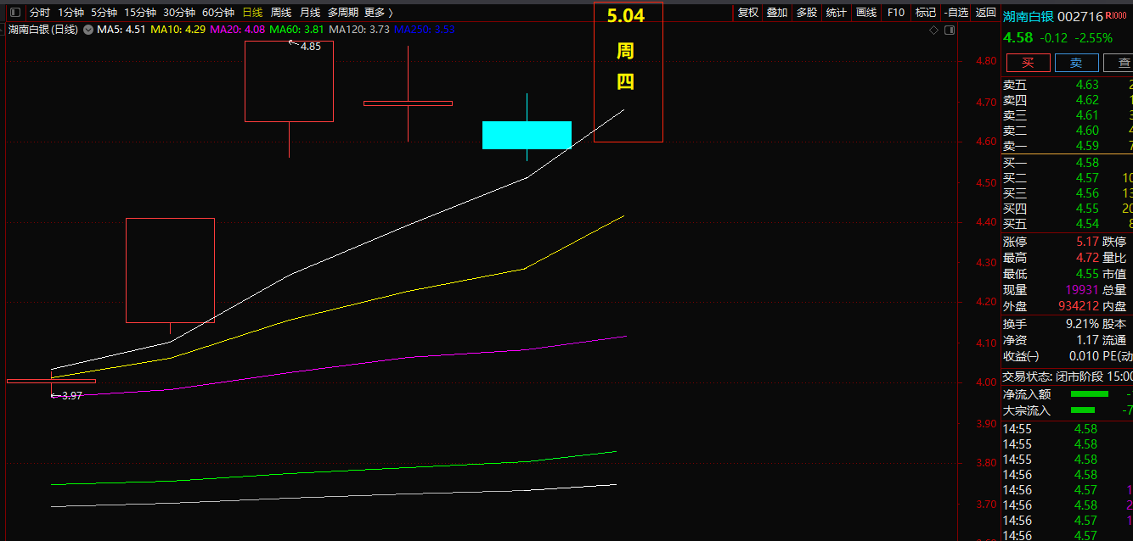Open the 统计 statistics tool

point(837,13)
